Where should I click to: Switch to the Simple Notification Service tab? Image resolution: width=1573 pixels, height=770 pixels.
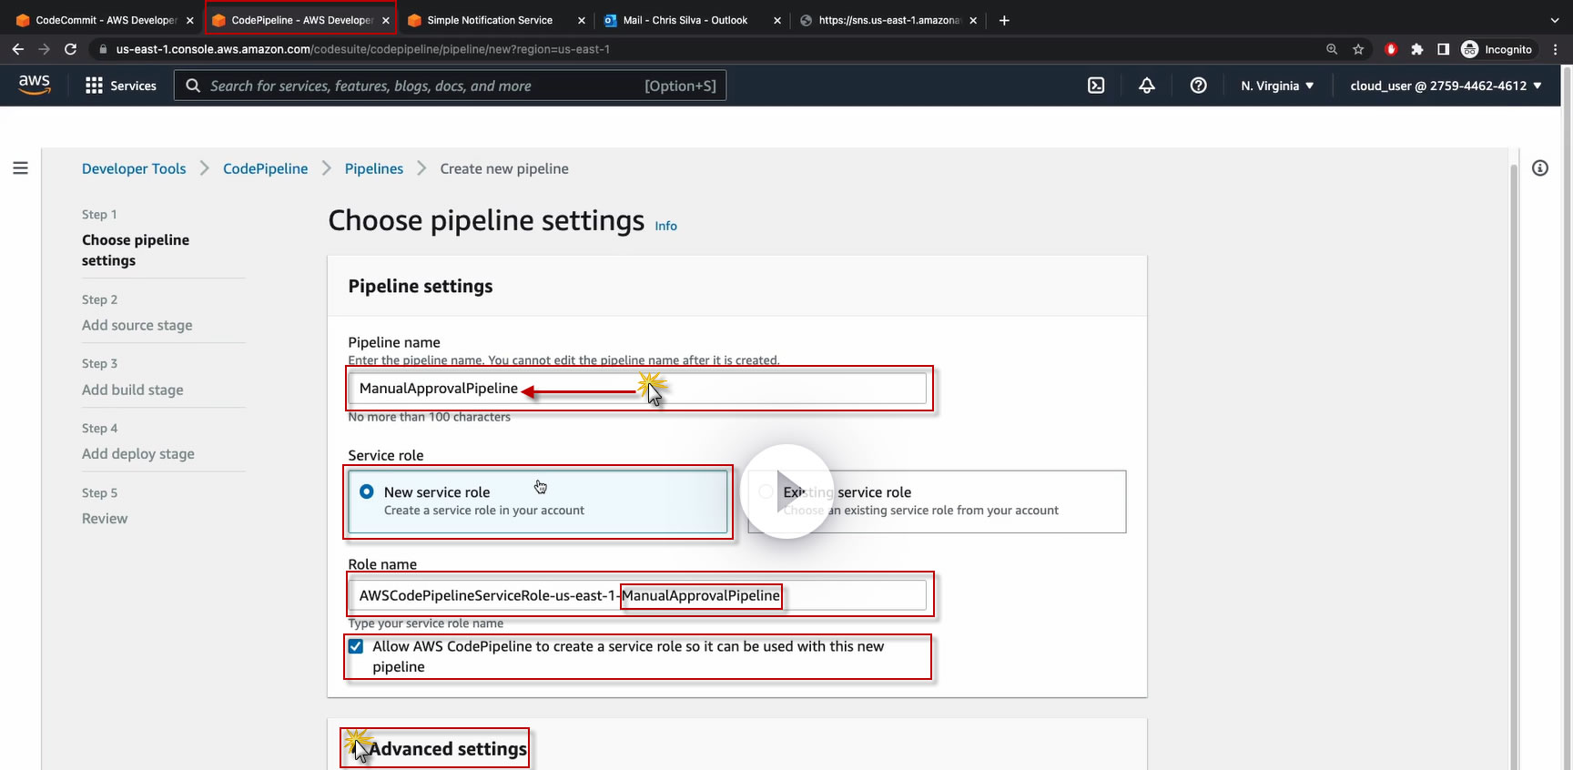(496, 20)
